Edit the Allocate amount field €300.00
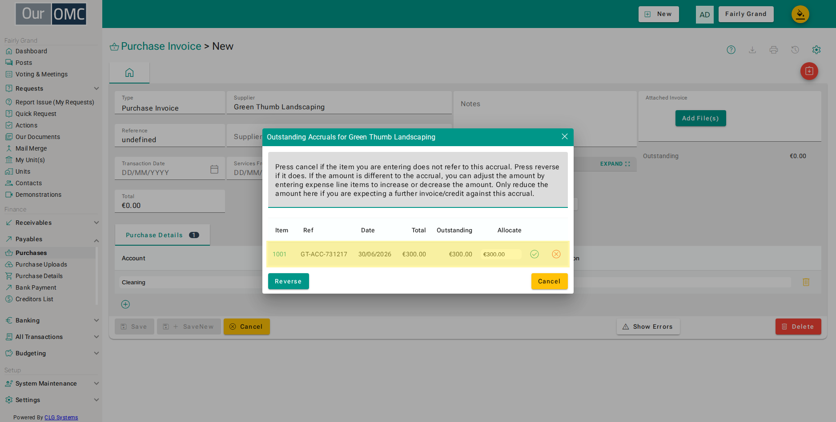 [501, 254]
